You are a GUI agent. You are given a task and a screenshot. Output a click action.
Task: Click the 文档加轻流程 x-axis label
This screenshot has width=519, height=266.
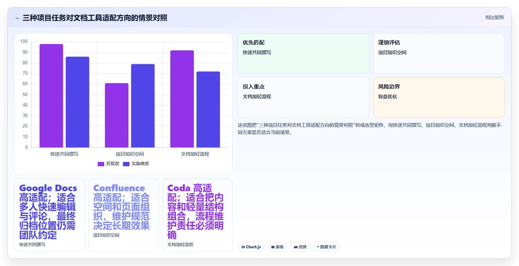point(195,154)
